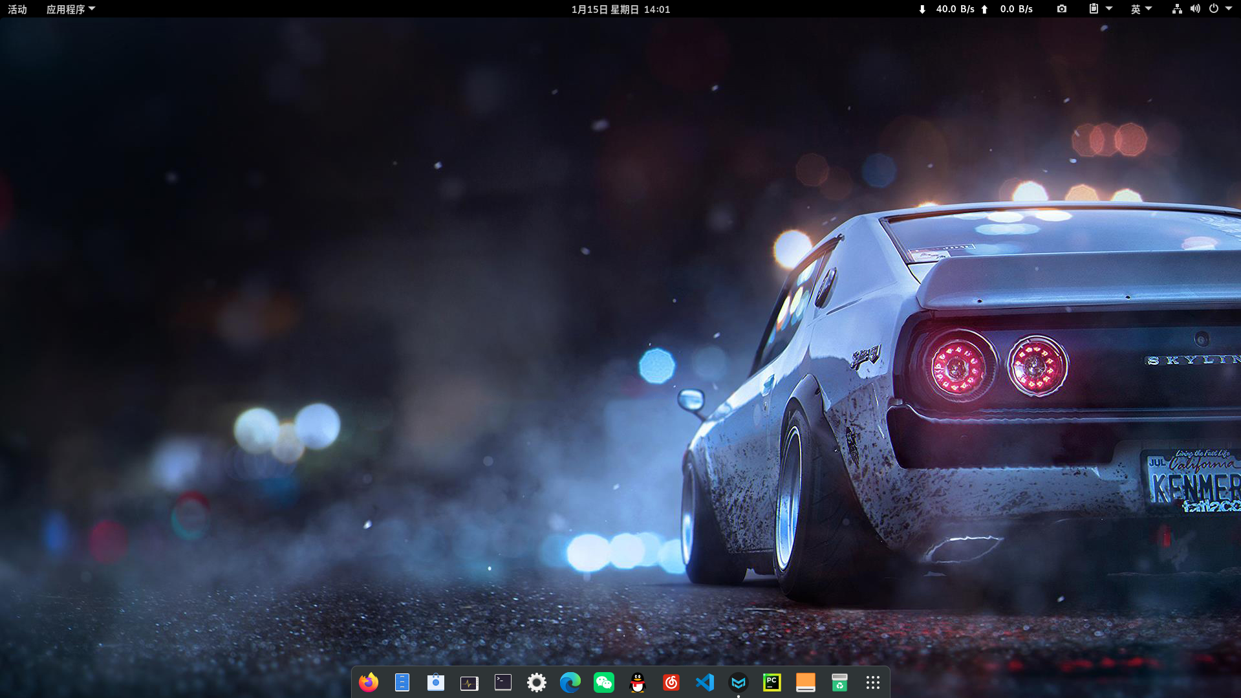Screen dimensions: 1241x698
Task: Open the running dark M-logo app
Action: click(x=739, y=682)
